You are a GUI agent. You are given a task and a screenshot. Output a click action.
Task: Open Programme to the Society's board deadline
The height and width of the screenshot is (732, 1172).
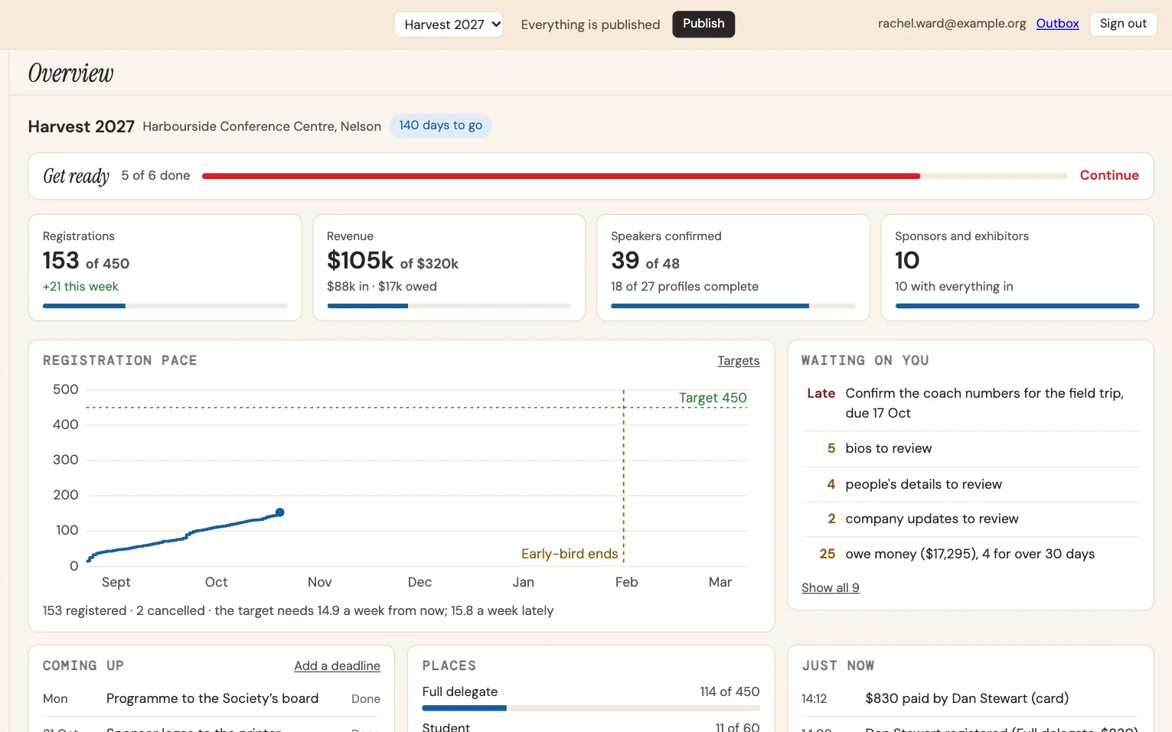(211, 698)
